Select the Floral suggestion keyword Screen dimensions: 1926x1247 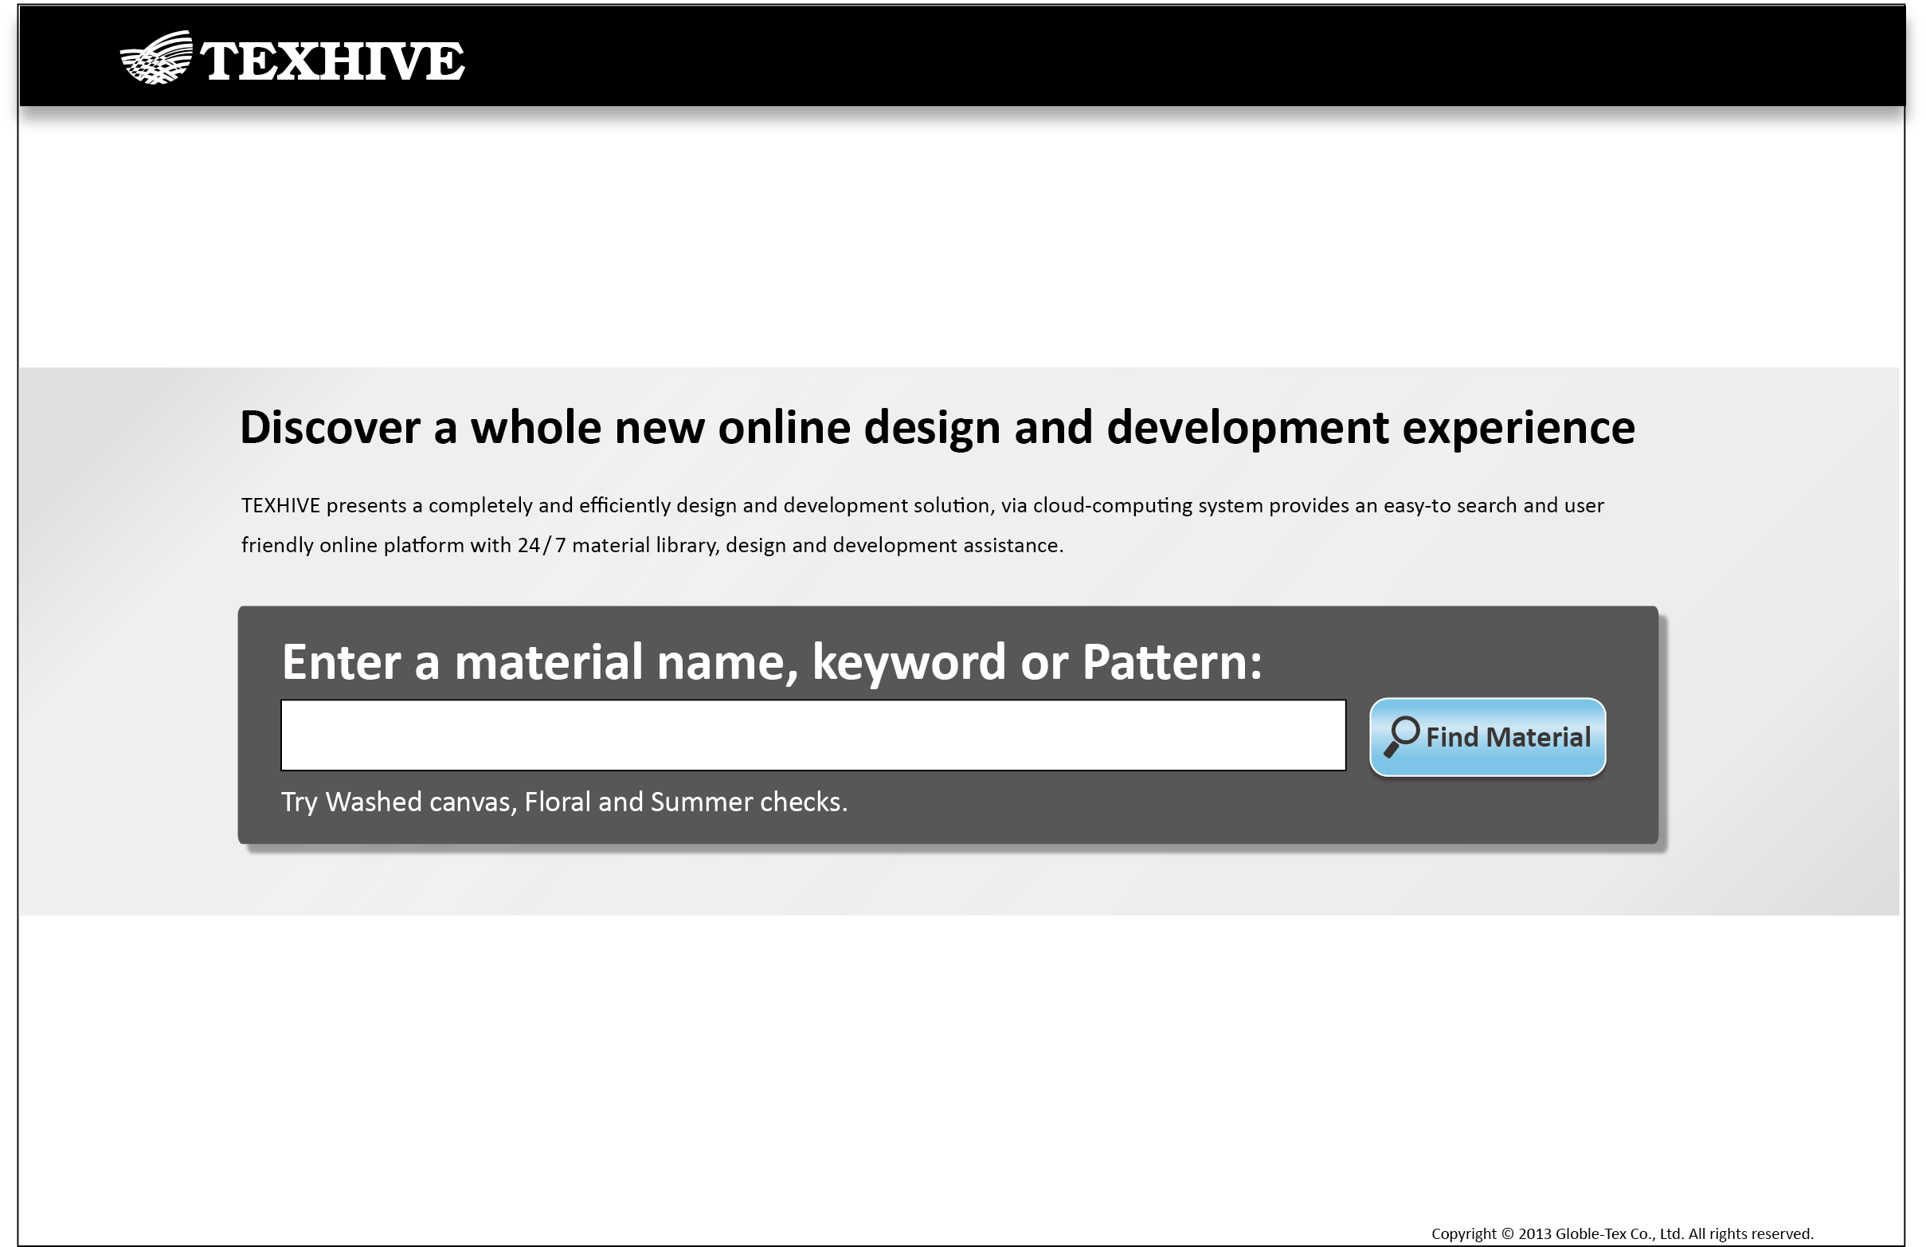pyautogui.click(x=557, y=802)
